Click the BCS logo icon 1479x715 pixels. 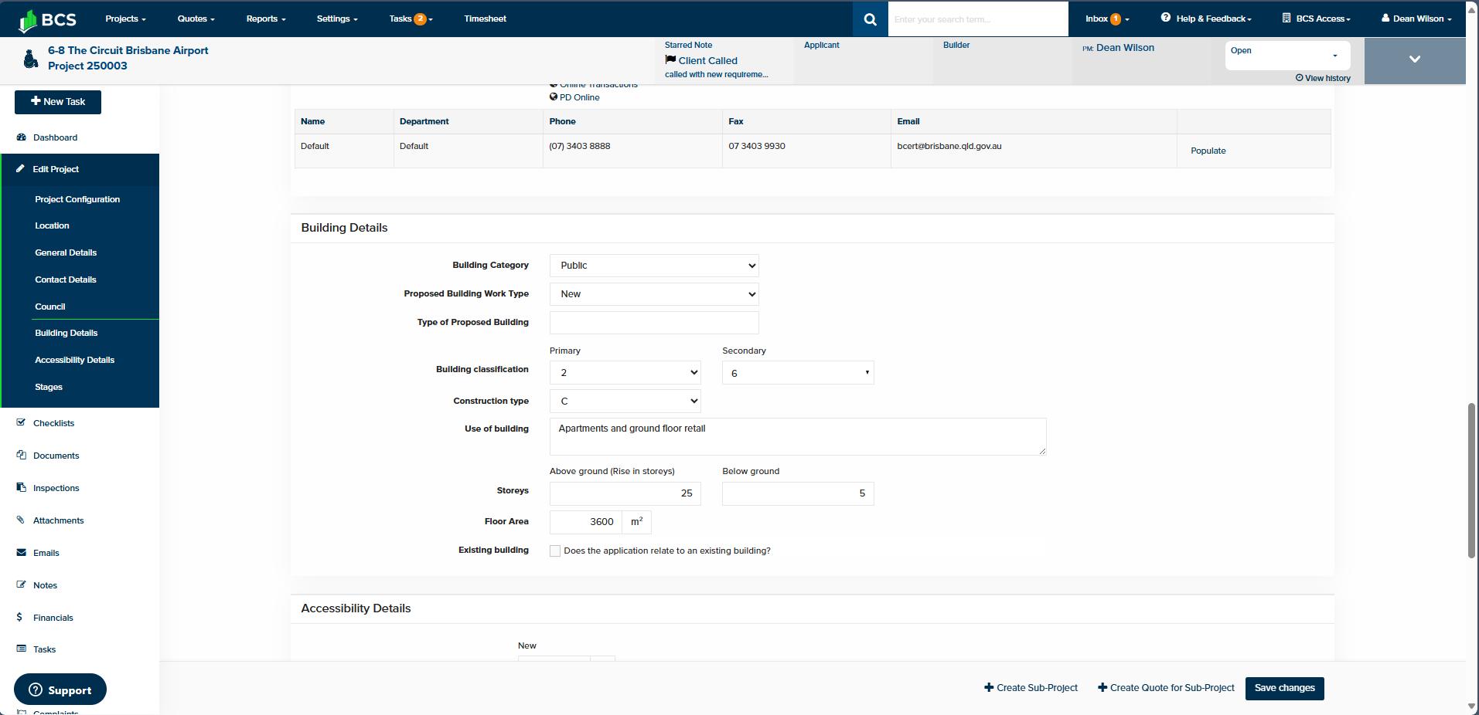[x=29, y=20]
